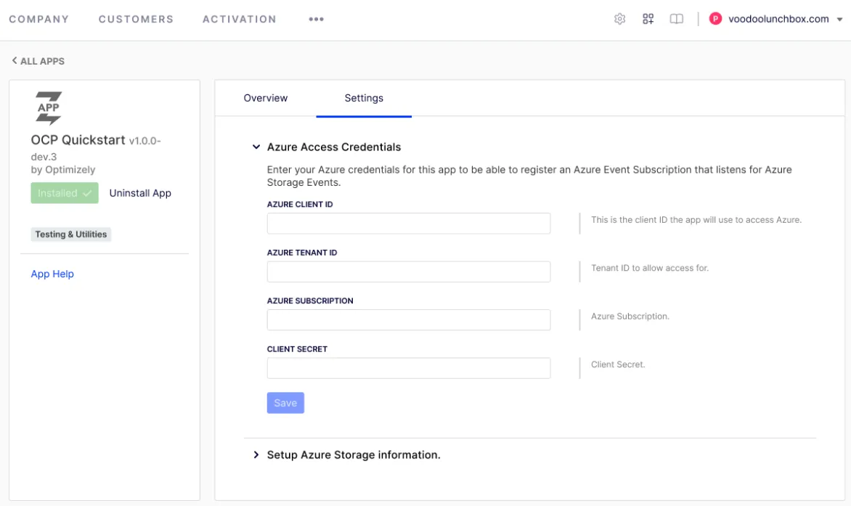Viewport: 851px width, 506px height.
Task: Click the CLIENT SECRET label
Action: point(297,349)
